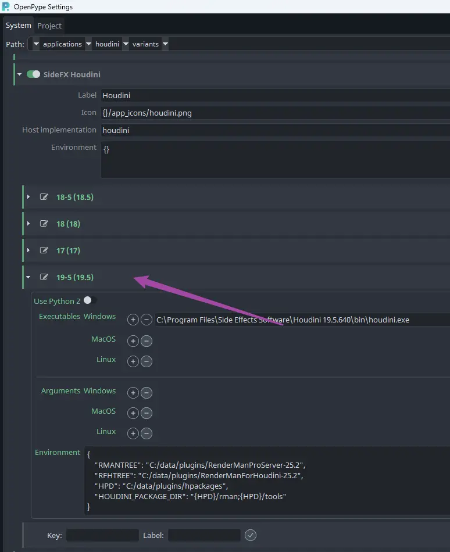Image resolution: width=450 pixels, height=552 pixels.
Task: Remove MacOS executable with minus icon
Action: coord(147,340)
